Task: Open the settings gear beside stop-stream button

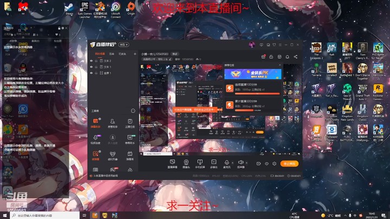Action: [x=274, y=164]
